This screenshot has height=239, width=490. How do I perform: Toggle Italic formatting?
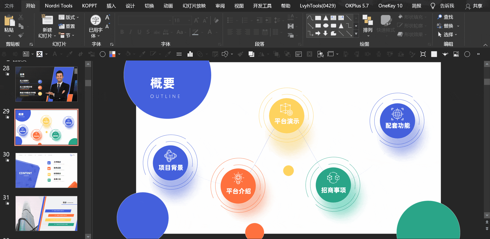coord(131,32)
